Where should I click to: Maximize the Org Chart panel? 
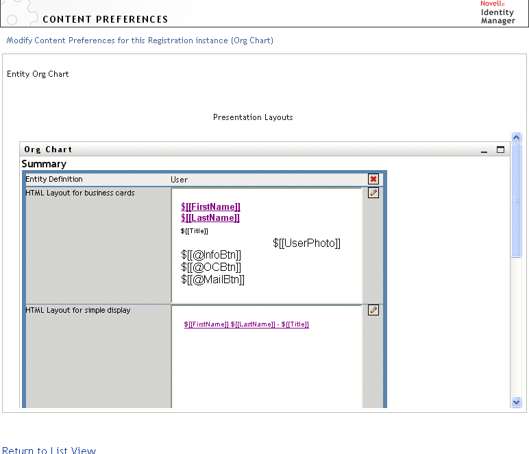click(500, 150)
